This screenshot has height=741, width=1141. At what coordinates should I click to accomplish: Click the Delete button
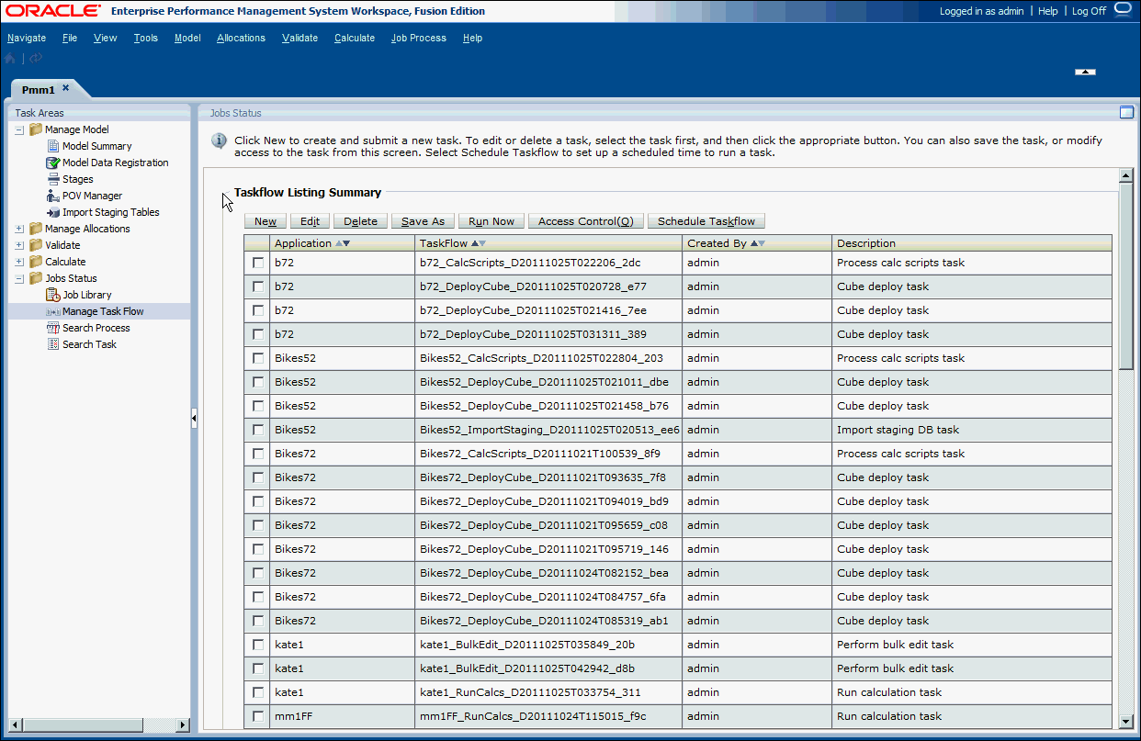pyautogui.click(x=361, y=221)
